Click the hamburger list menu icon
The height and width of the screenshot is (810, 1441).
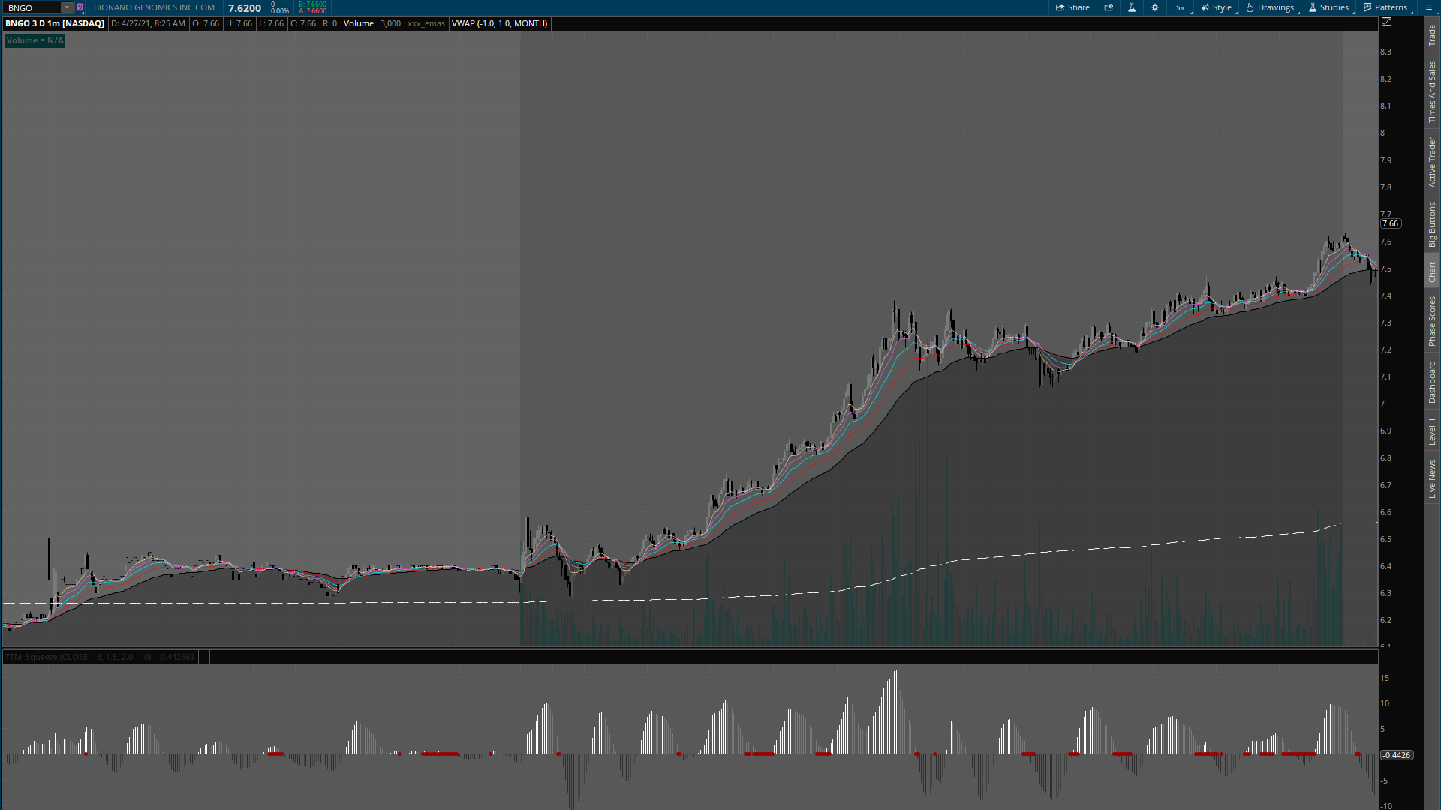[1428, 7]
